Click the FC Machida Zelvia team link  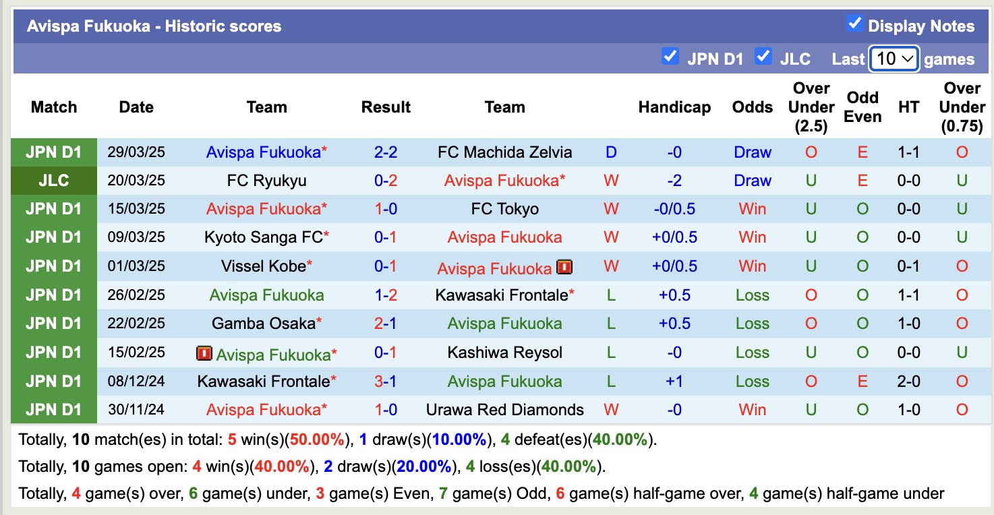click(x=504, y=152)
